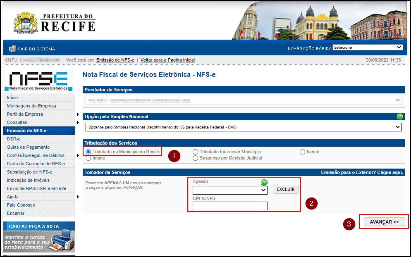The image size is (411, 257).
Task: Open the Apelido dropdown
Action: click(x=230, y=190)
